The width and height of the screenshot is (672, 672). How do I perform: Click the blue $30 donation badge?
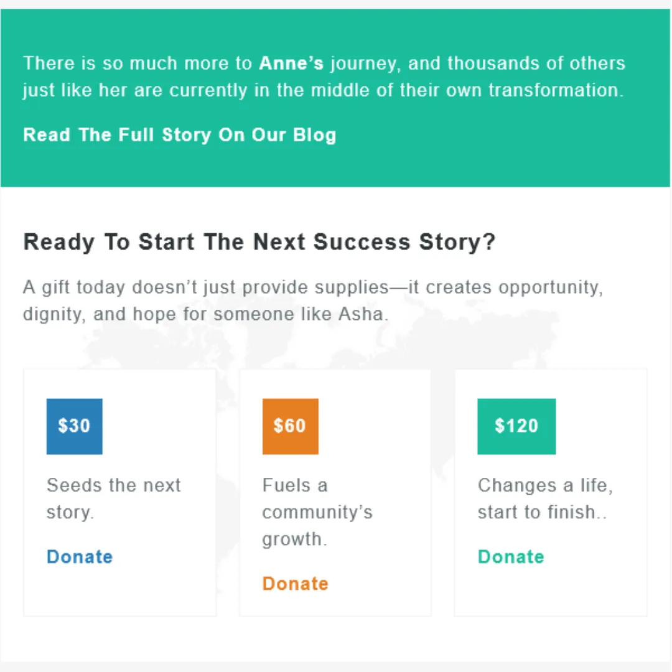tap(75, 426)
